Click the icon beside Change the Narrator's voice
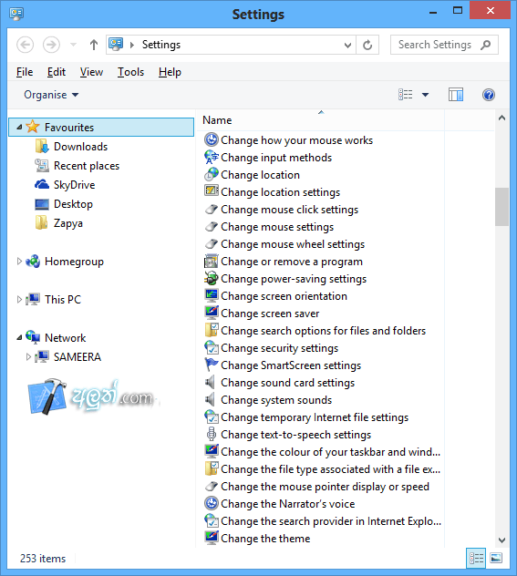Viewport: 517px width, 576px height. tap(212, 503)
